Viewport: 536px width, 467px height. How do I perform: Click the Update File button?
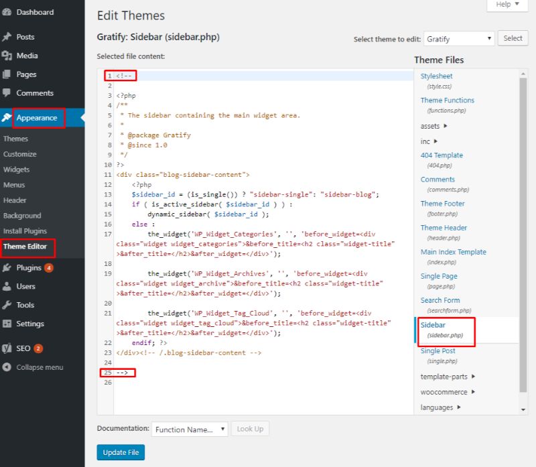[121, 453]
